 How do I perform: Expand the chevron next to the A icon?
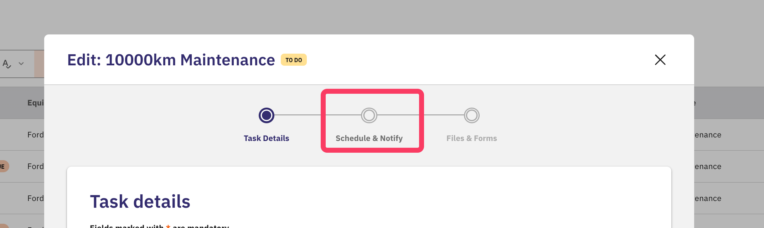[21, 64]
